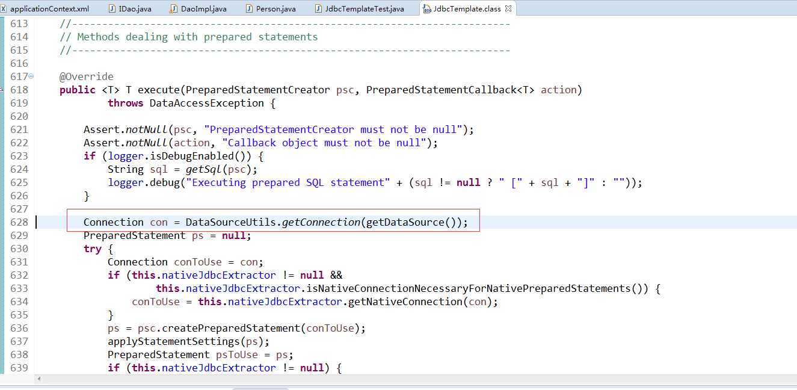Select the JdbcTemplate.class tab
The width and height of the screenshot is (797, 390).
[467, 9]
